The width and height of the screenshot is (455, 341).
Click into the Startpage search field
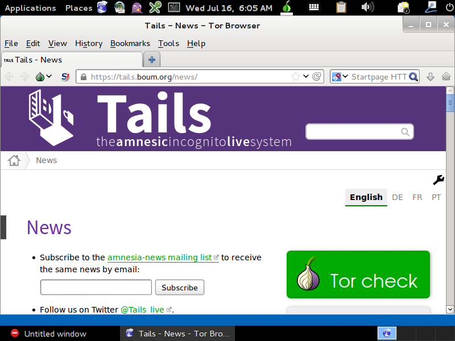click(x=379, y=77)
